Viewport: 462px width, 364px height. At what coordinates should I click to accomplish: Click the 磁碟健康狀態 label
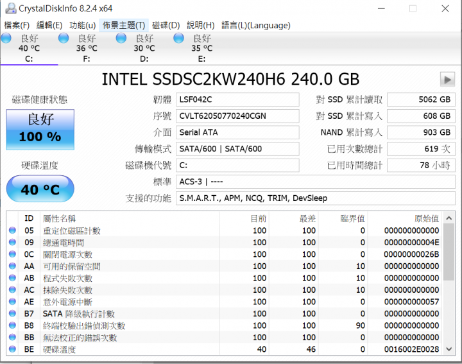point(40,100)
